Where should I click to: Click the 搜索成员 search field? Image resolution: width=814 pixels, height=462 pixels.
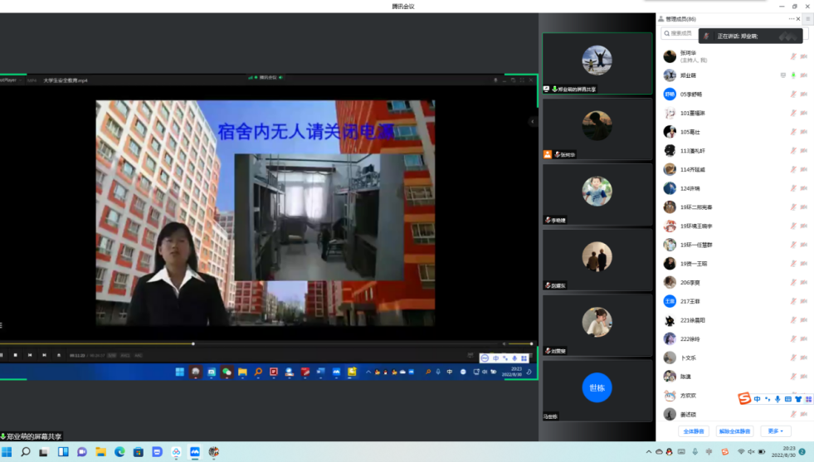680,34
